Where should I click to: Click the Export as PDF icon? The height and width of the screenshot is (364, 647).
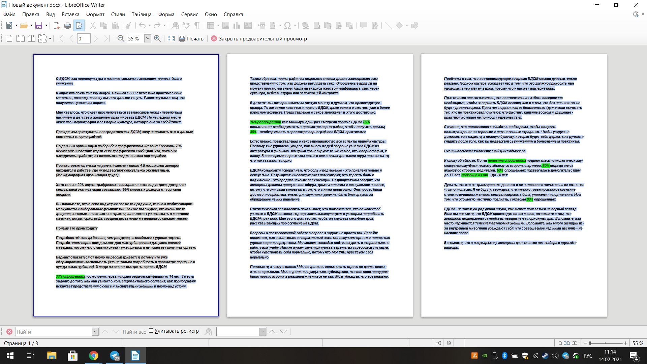57,25
